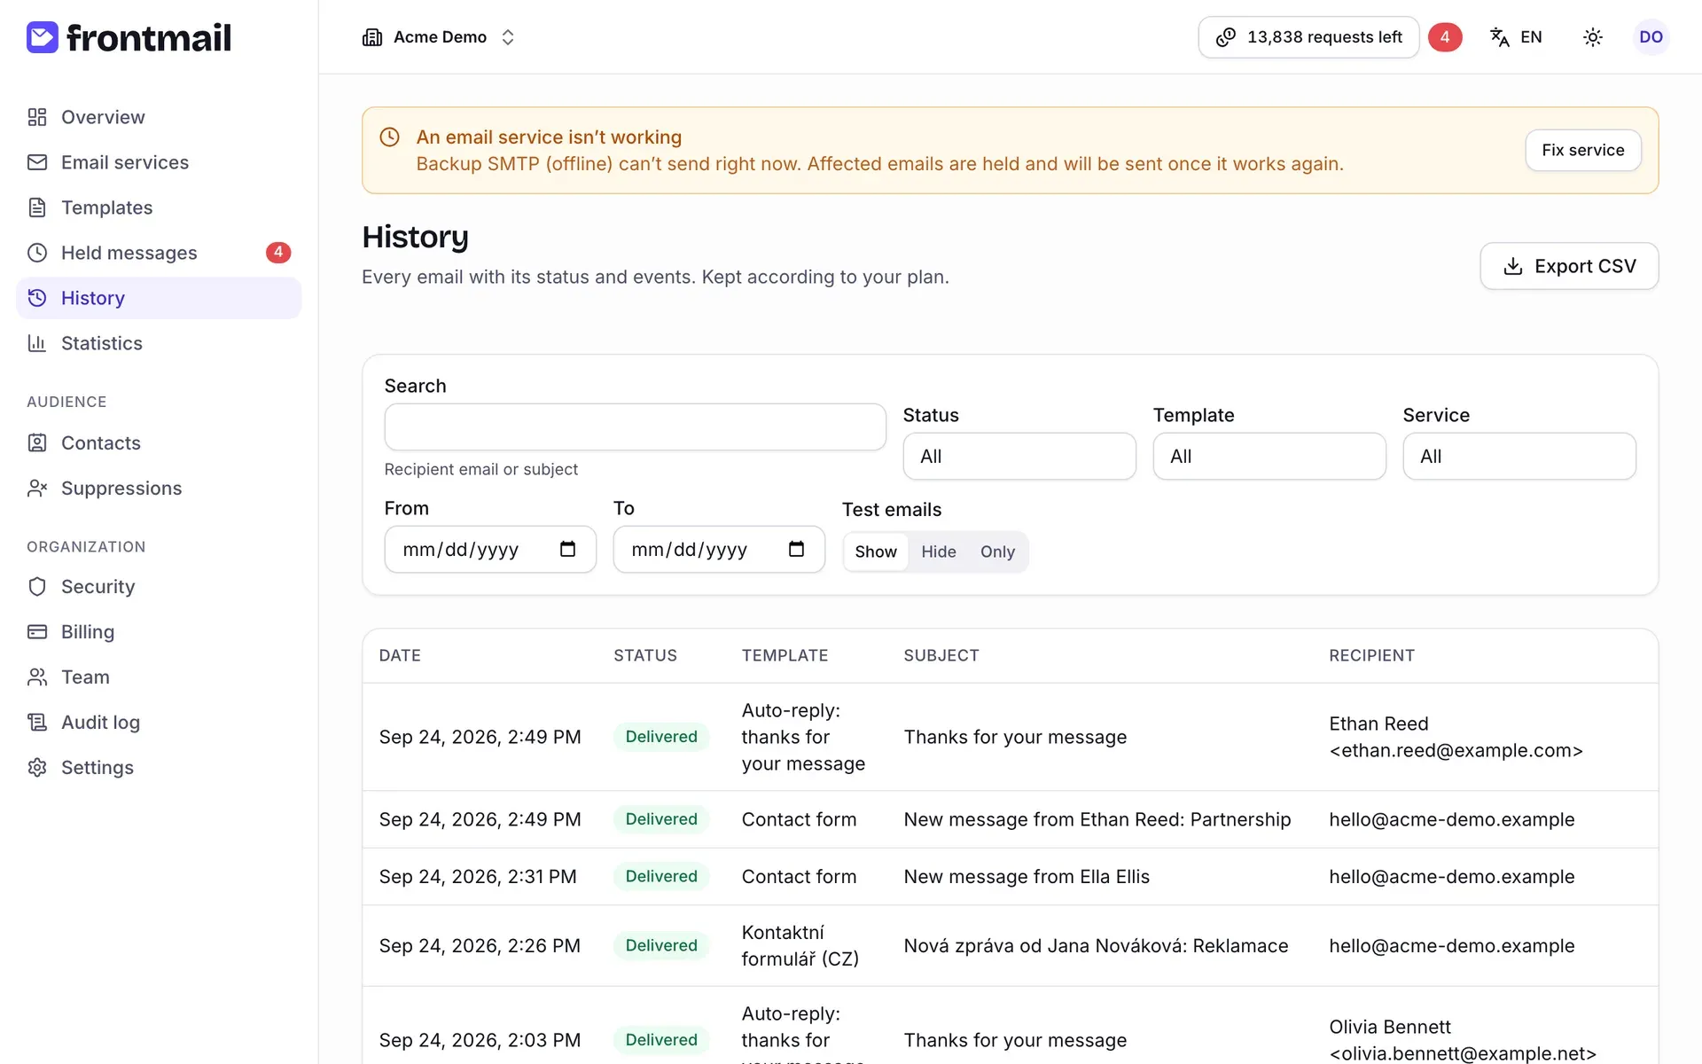Click subject 'New message from Ella Ellis'
1702x1064 pixels.
pos(1027,876)
